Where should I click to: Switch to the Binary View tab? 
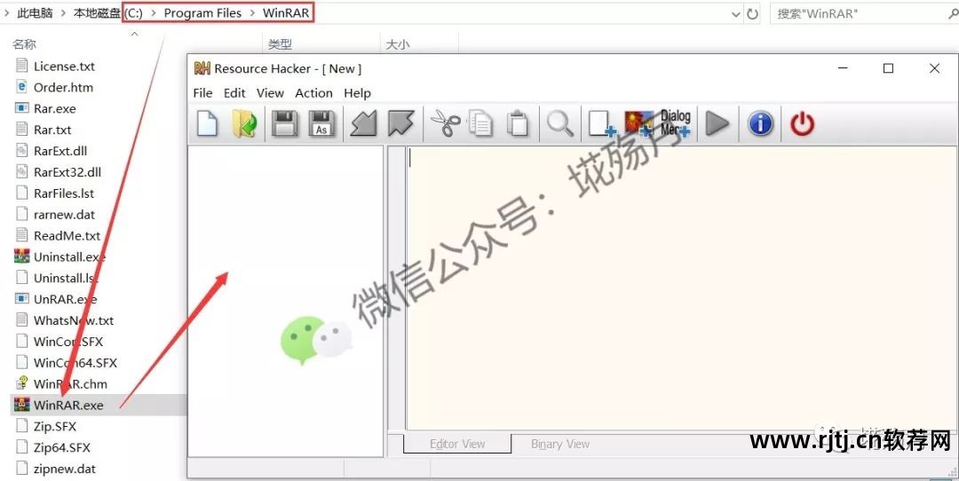tap(560, 445)
